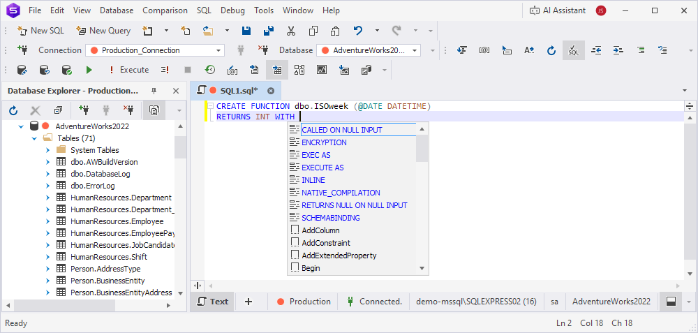
Task: Click the Save icon in the toolbar
Action: click(x=246, y=31)
